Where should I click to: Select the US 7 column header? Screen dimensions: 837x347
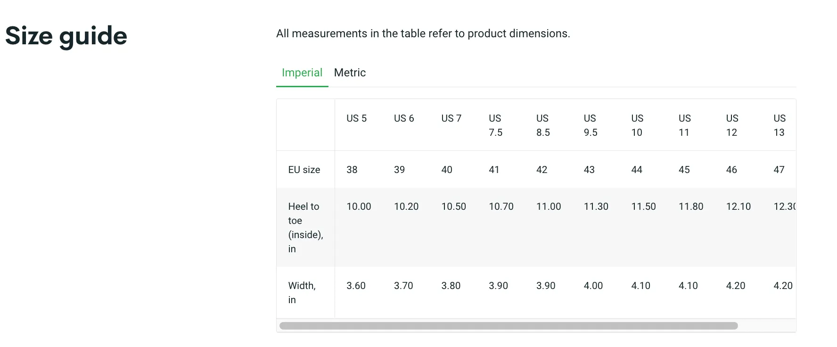click(x=451, y=118)
